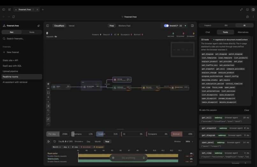The image size is (257, 167).
Task: Select the straight edge style
Action: 48,124
